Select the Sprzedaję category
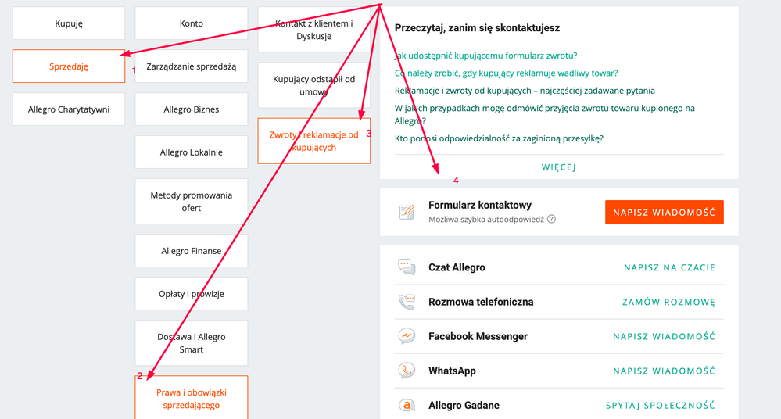The width and height of the screenshot is (781, 419). tap(69, 66)
